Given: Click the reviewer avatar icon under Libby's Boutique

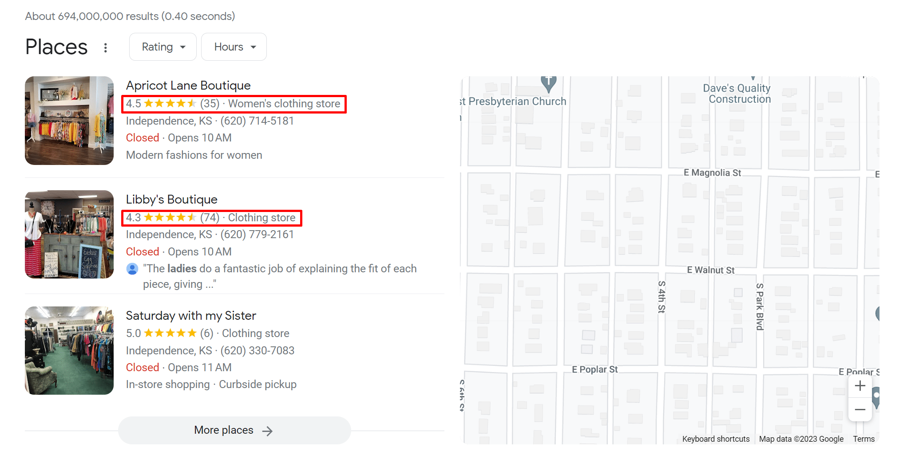Looking at the screenshot, I should point(132,269).
